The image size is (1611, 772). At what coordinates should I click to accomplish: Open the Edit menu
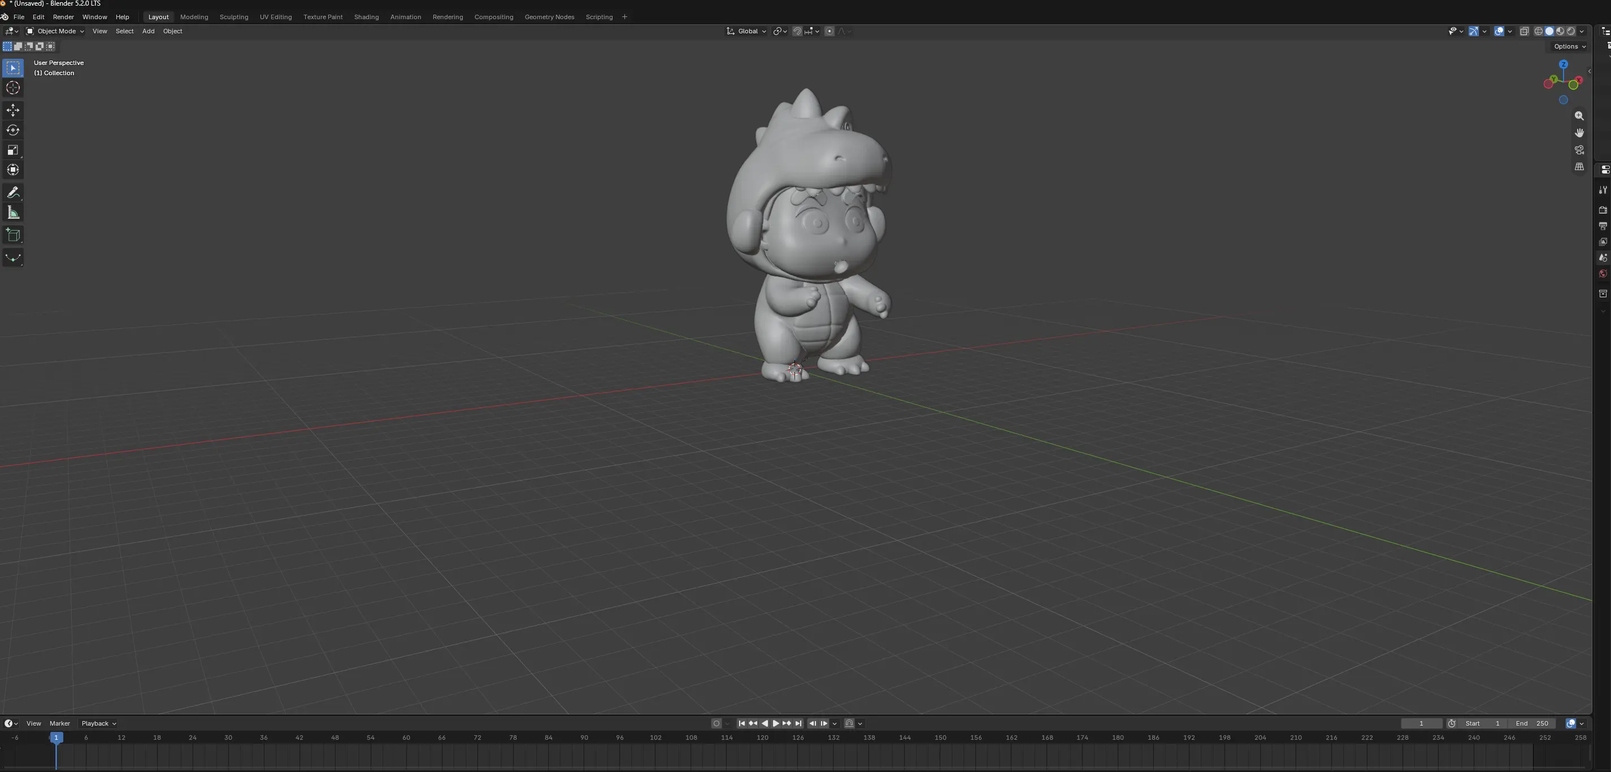tap(38, 17)
